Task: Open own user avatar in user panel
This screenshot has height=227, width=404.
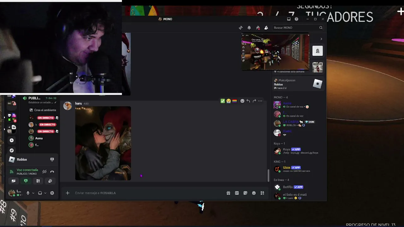Action: [12, 193]
